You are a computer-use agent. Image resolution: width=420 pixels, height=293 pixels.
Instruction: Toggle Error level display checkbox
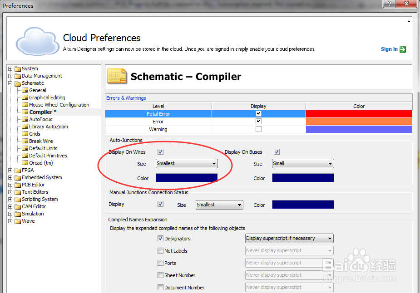coord(258,121)
